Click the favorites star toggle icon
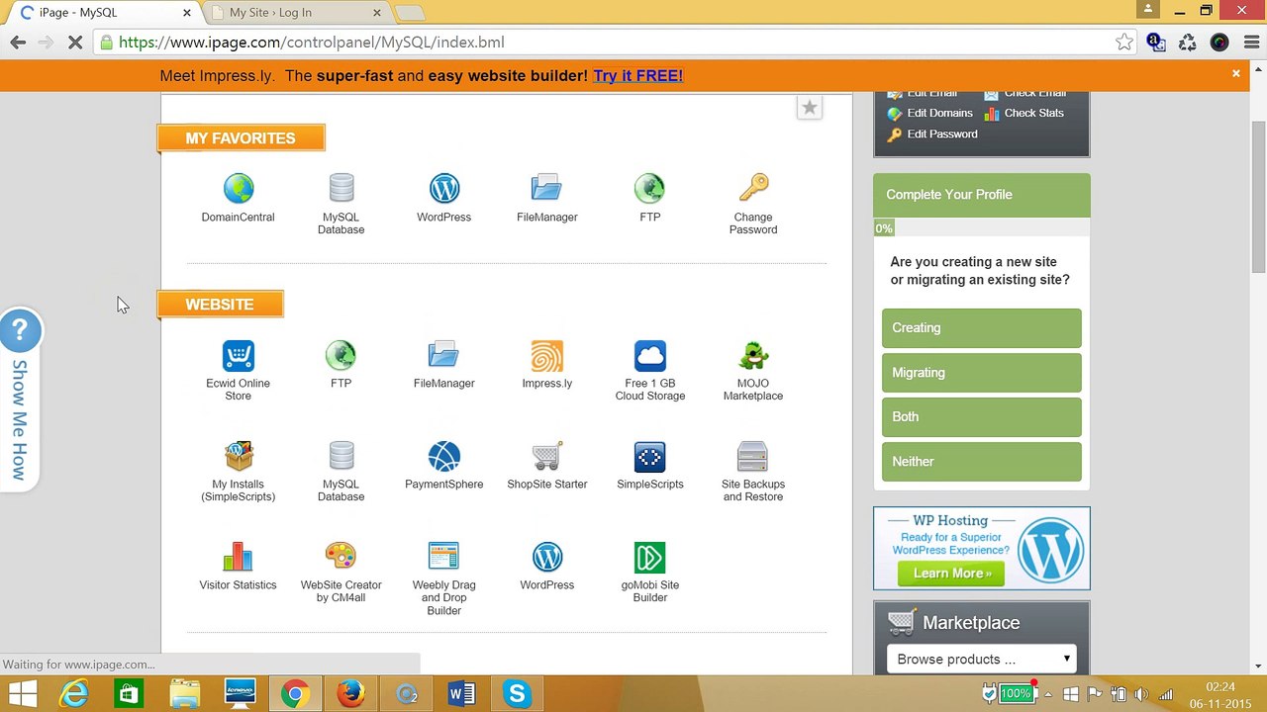 pos(809,108)
